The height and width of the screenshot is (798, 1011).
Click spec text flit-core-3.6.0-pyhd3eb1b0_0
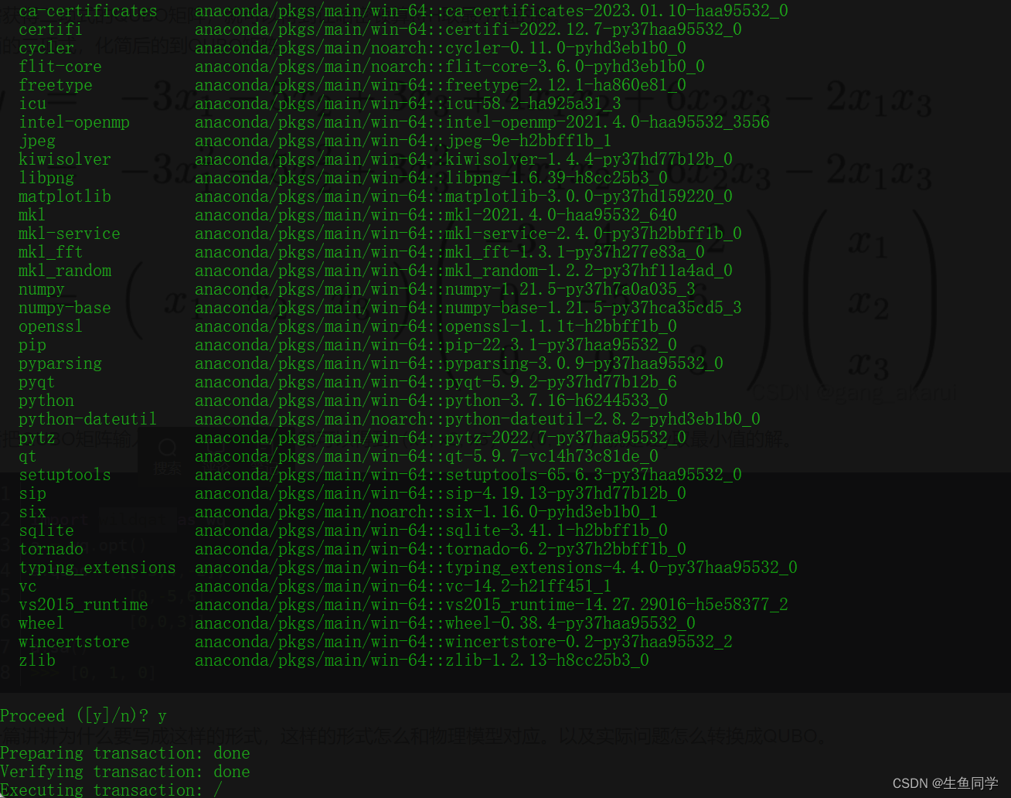click(x=575, y=66)
